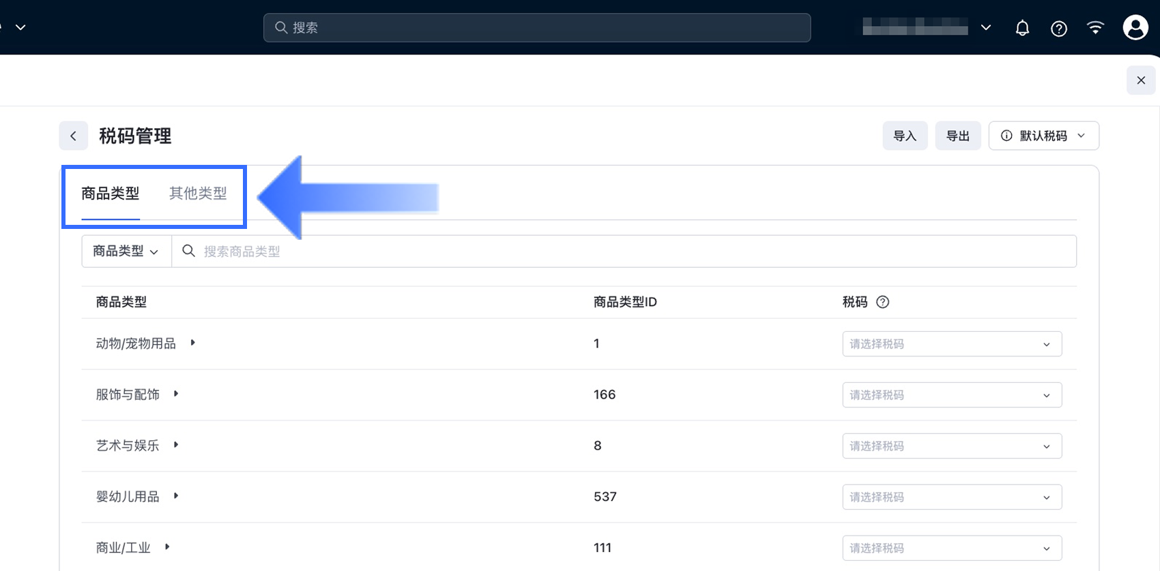Viewport: 1160px width, 571px height.
Task: Select the 商品类型 tab
Action: pyautogui.click(x=111, y=194)
